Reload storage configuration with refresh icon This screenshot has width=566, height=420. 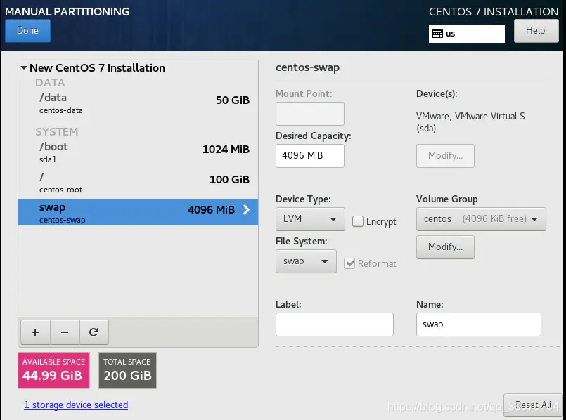94,332
